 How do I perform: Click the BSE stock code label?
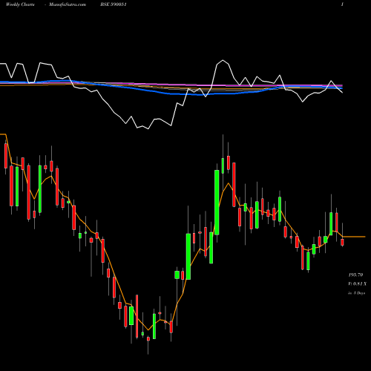[114, 4]
